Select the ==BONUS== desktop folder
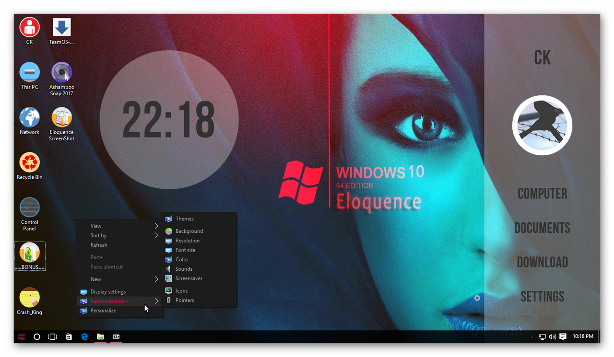614x357 pixels. [30, 256]
